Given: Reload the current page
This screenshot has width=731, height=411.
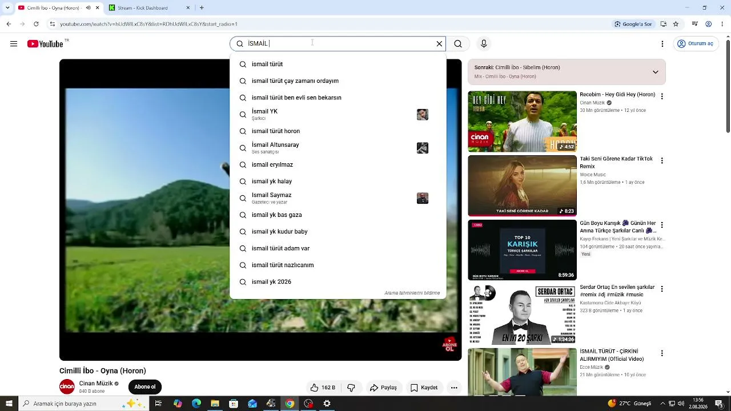Looking at the screenshot, I should (x=36, y=24).
